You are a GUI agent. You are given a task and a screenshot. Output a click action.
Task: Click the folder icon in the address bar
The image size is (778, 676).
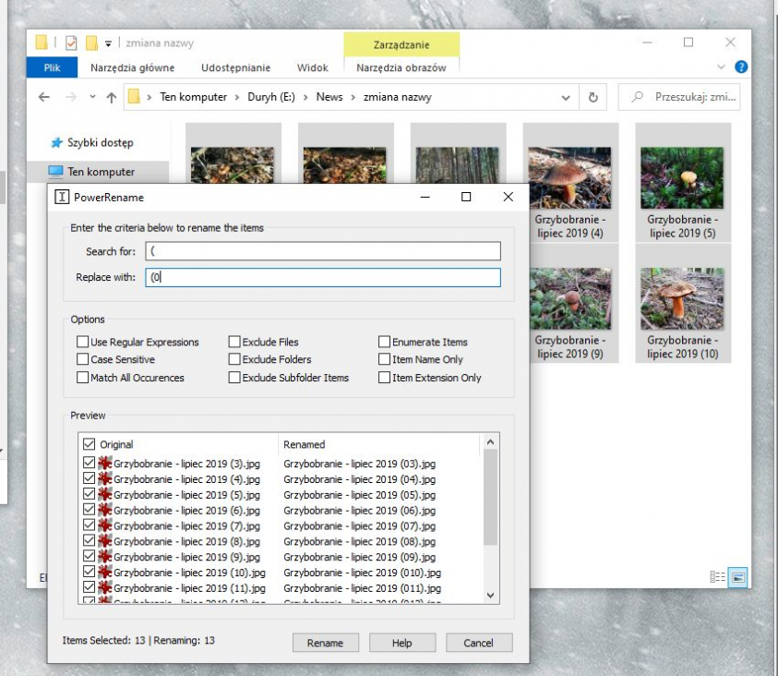(x=135, y=96)
